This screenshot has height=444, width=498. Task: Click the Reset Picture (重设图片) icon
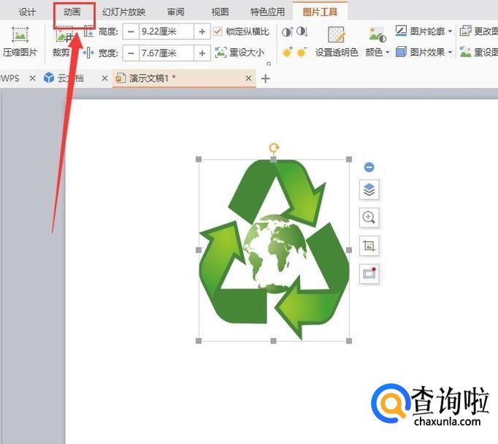[x=466, y=52]
